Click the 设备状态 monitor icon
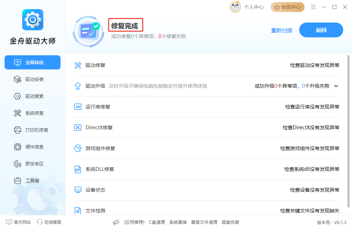 (78, 190)
